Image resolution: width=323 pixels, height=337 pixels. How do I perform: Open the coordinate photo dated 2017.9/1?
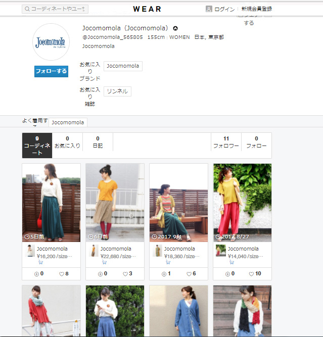coord(178,203)
